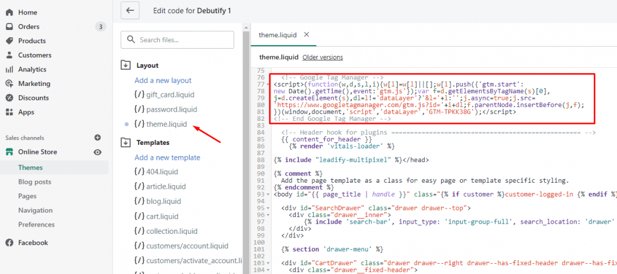
Task: Close the theme.liquid tab
Action: tap(307, 34)
